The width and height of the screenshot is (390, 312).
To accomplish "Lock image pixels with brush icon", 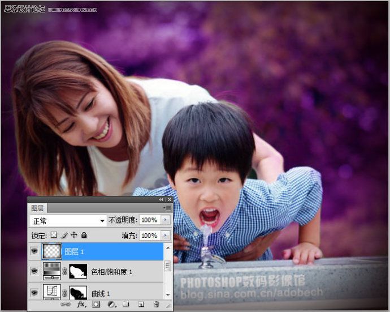I will click(64, 235).
